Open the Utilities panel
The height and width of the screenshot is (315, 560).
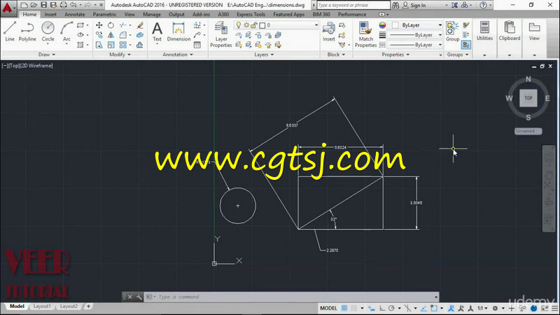(484, 31)
